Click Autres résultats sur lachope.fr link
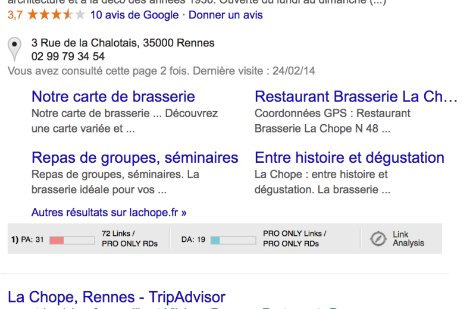 point(109,212)
